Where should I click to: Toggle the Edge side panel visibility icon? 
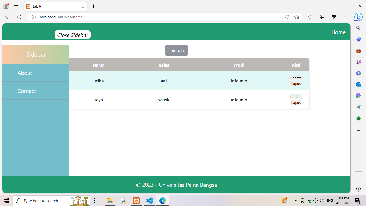point(358,178)
